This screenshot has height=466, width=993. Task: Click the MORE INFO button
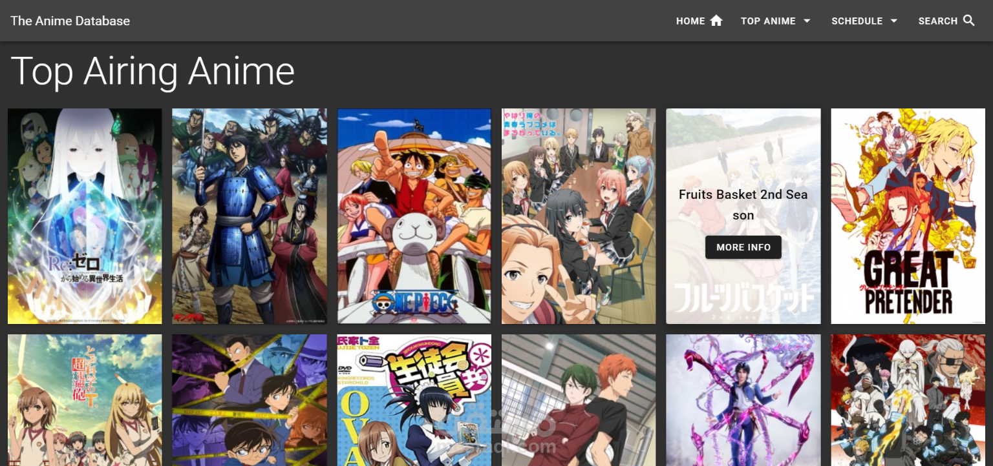pos(743,247)
